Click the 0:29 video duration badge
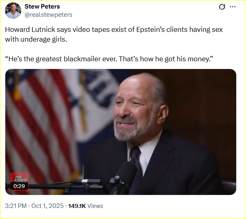246x219 pixels. pyautogui.click(x=19, y=186)
